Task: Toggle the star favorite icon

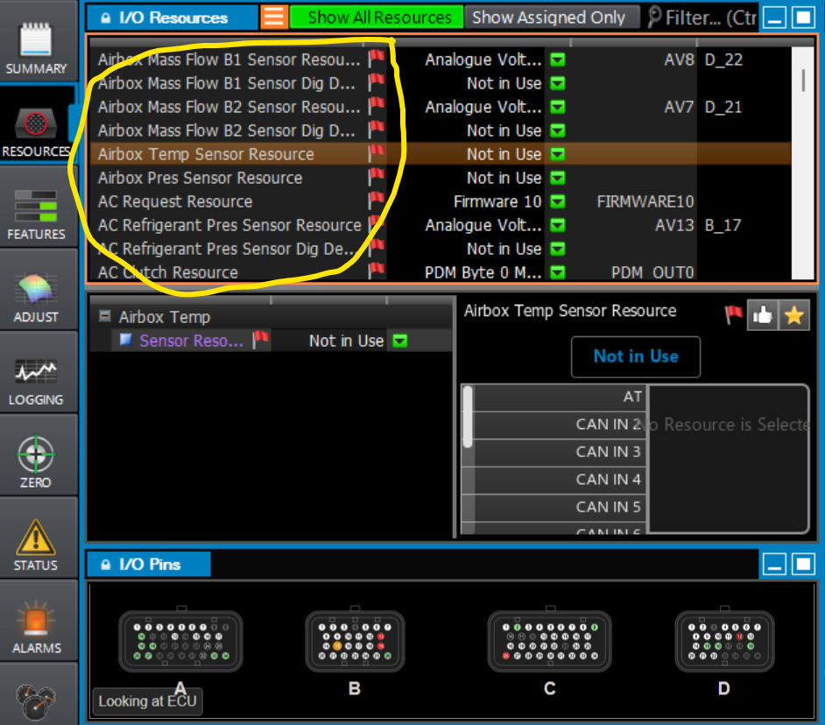Action: pos(793,316)
